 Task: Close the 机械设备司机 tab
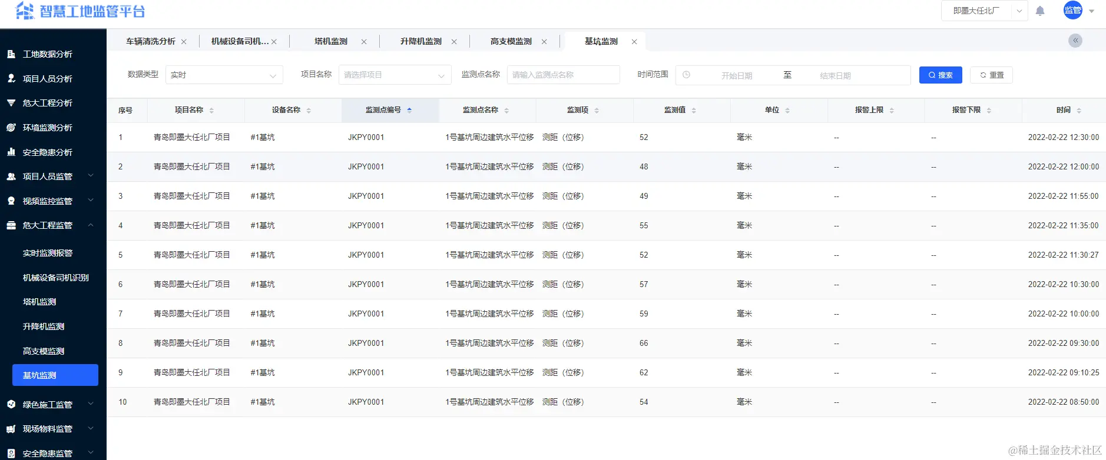click(x=274, y=42)
